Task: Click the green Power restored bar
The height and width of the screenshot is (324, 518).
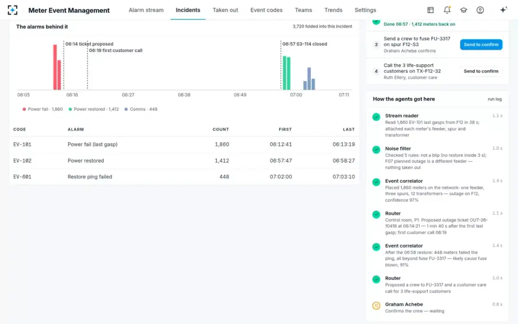Action: point(284,73)
